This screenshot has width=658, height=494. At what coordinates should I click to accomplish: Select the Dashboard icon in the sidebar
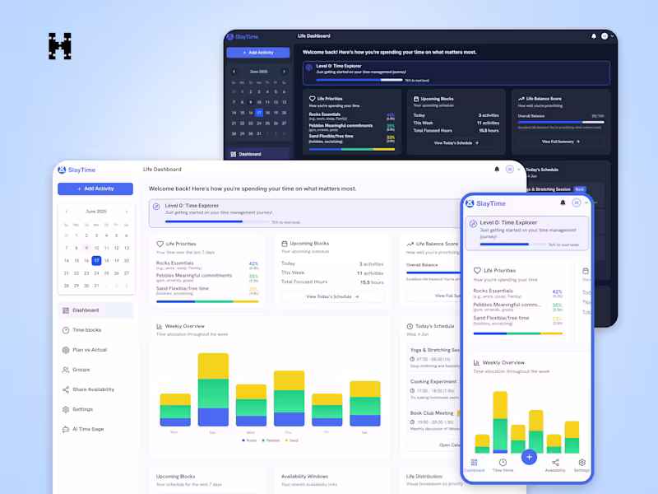[65, 310]
